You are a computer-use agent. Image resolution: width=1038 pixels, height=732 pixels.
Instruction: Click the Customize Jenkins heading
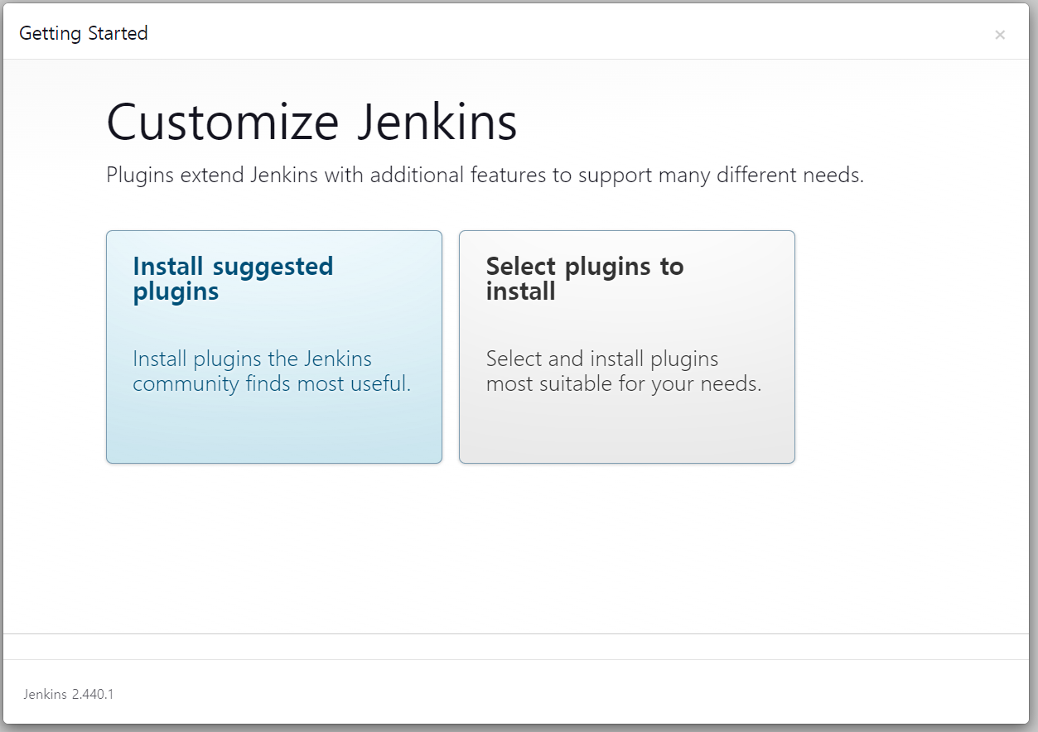(x=312, y=122)
